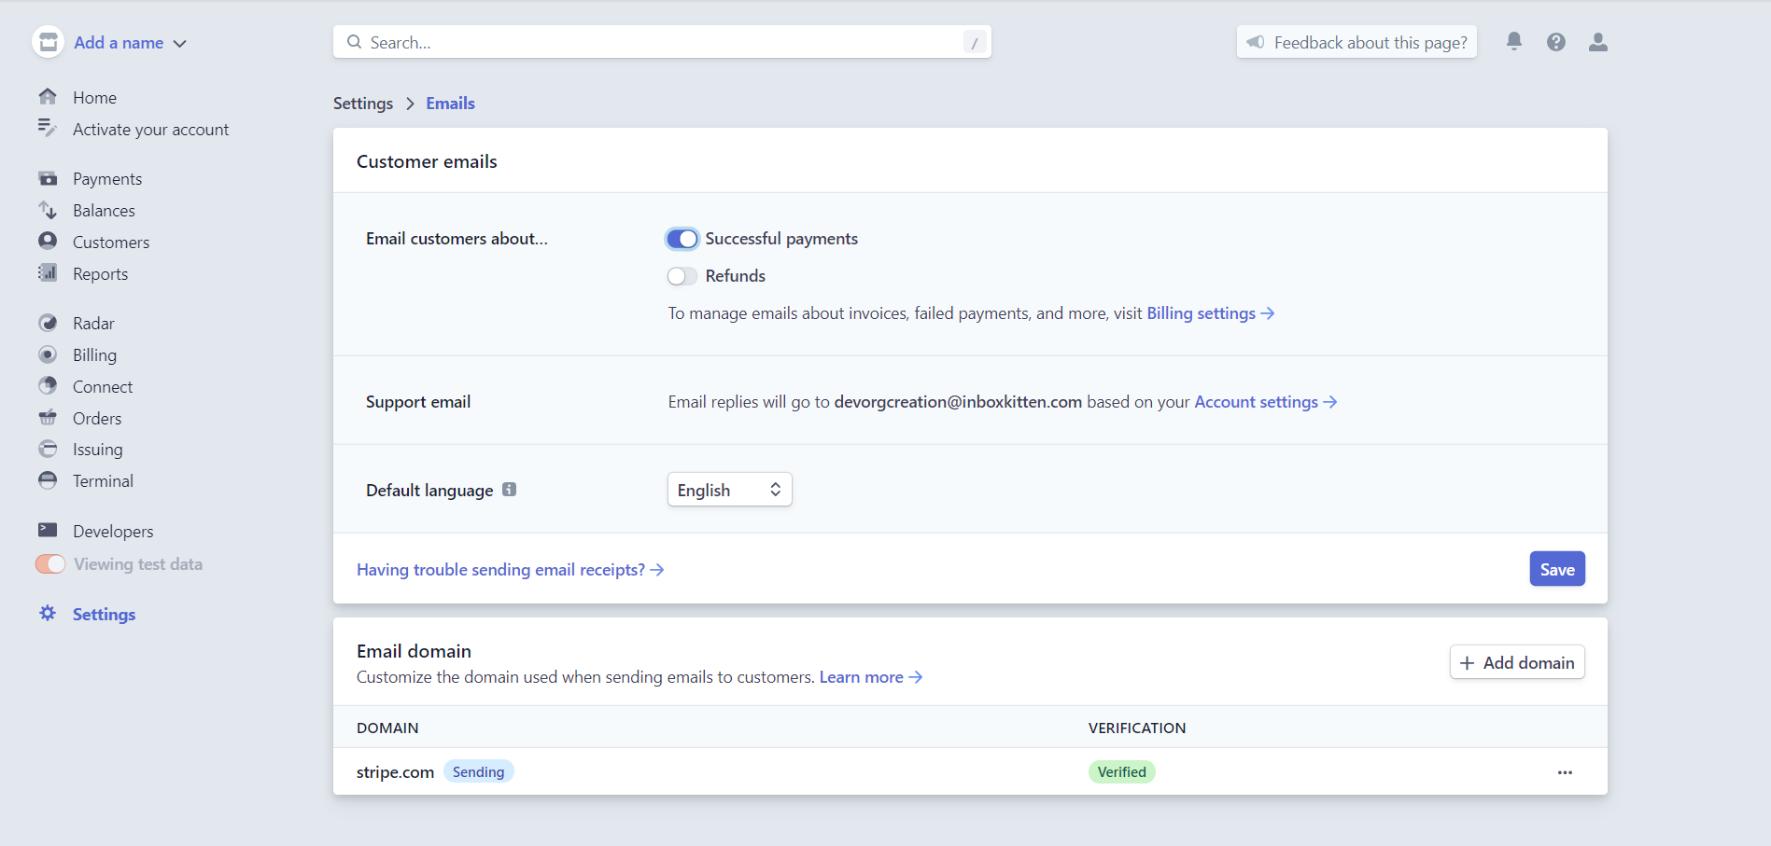The height and width of the screenshot is (846, 1771).
Task: Click the Emails breadcrumb item
Action: (x=450, y=103)
